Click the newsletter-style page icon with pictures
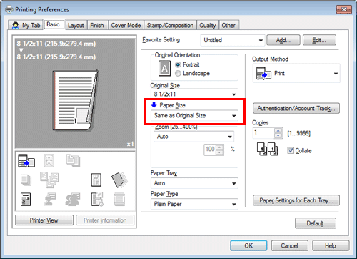Screen dimensions: 357x259 (26, 200)
